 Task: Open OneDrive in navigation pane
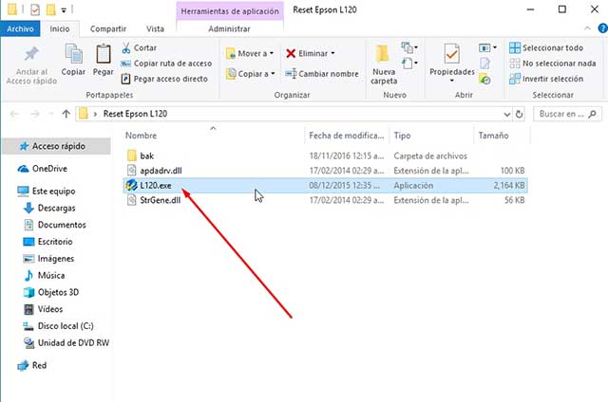(x=43, y=169)
